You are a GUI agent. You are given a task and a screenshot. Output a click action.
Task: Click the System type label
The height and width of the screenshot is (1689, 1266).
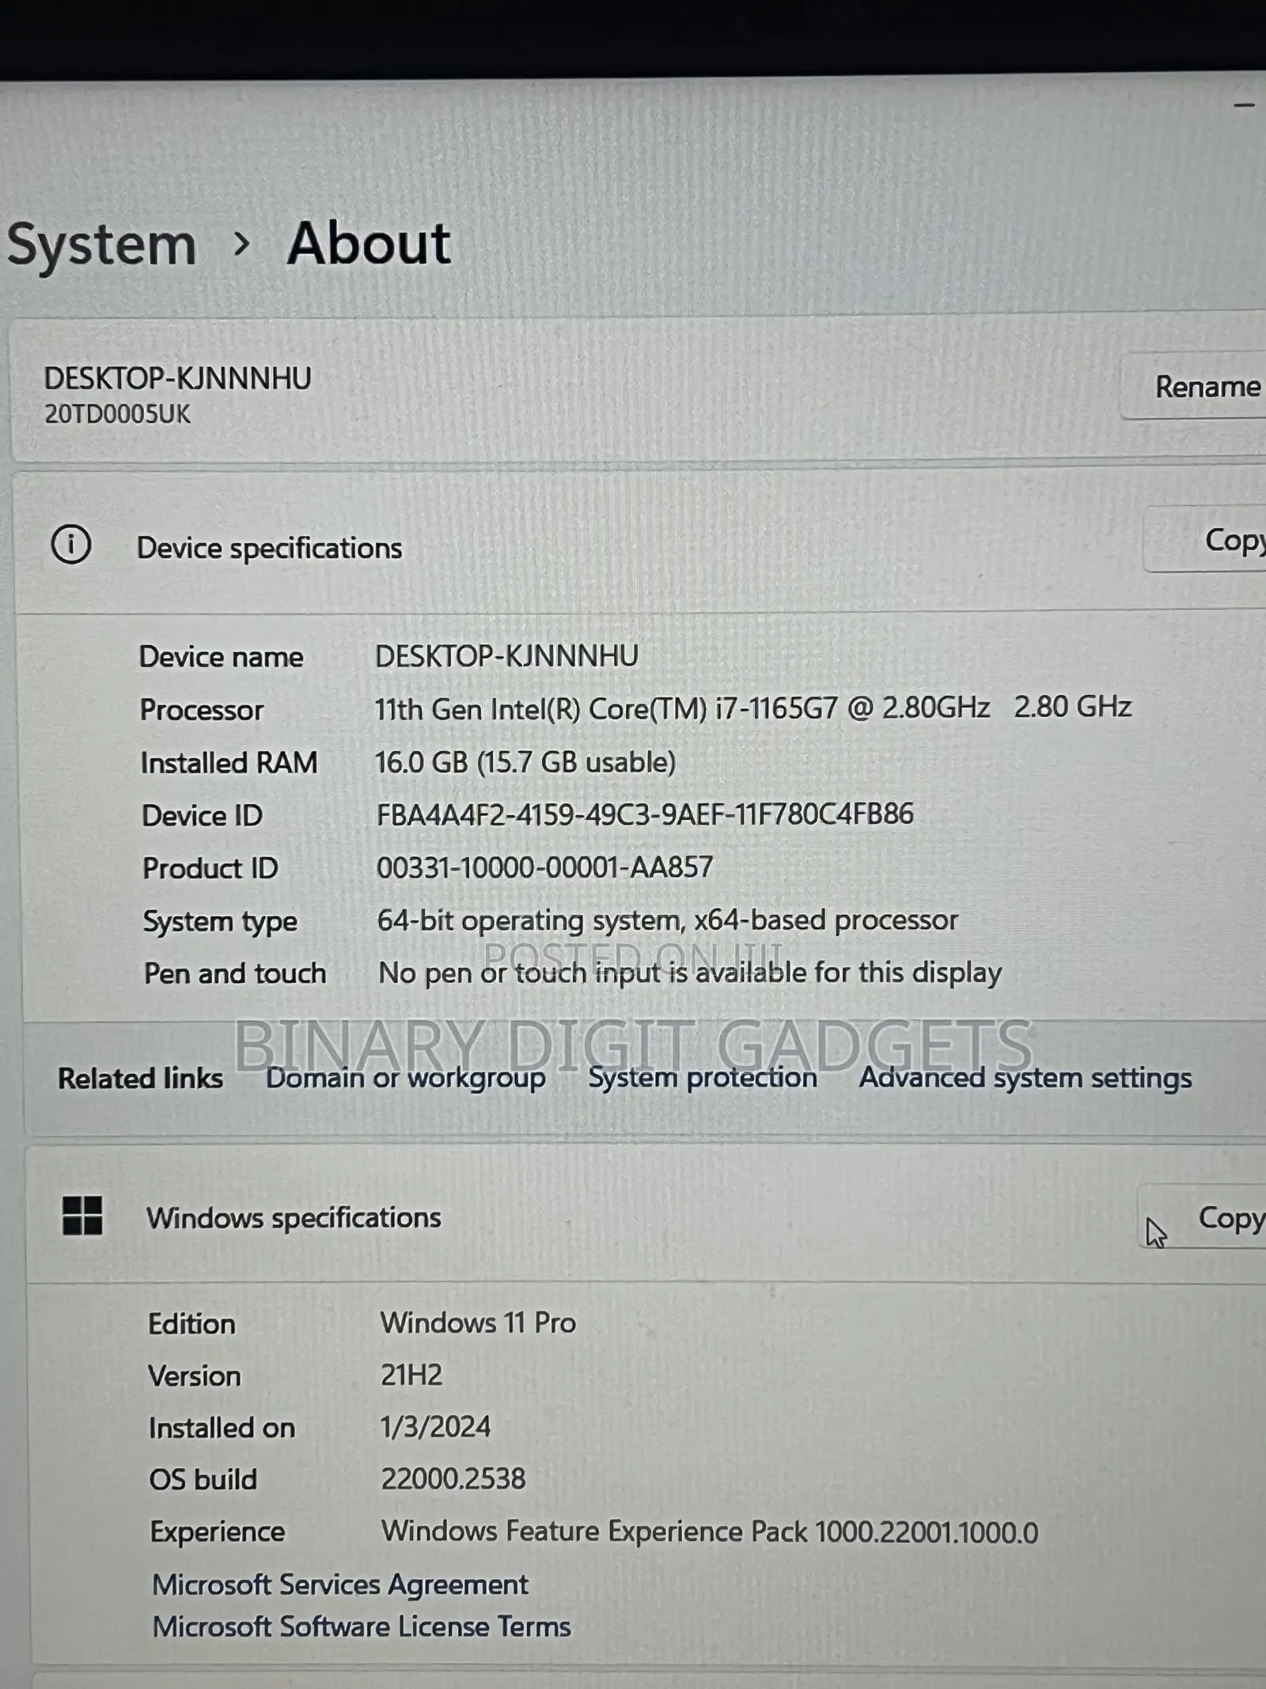click(220, 921)
